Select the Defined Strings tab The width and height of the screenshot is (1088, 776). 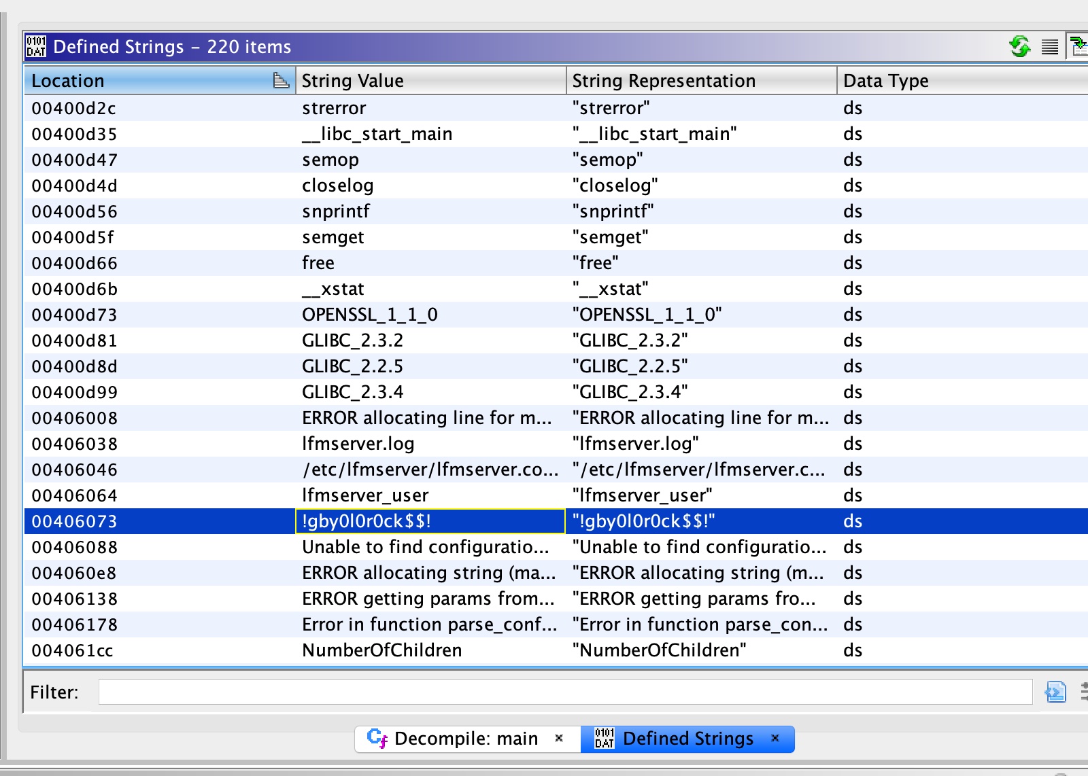coord(687,739)
